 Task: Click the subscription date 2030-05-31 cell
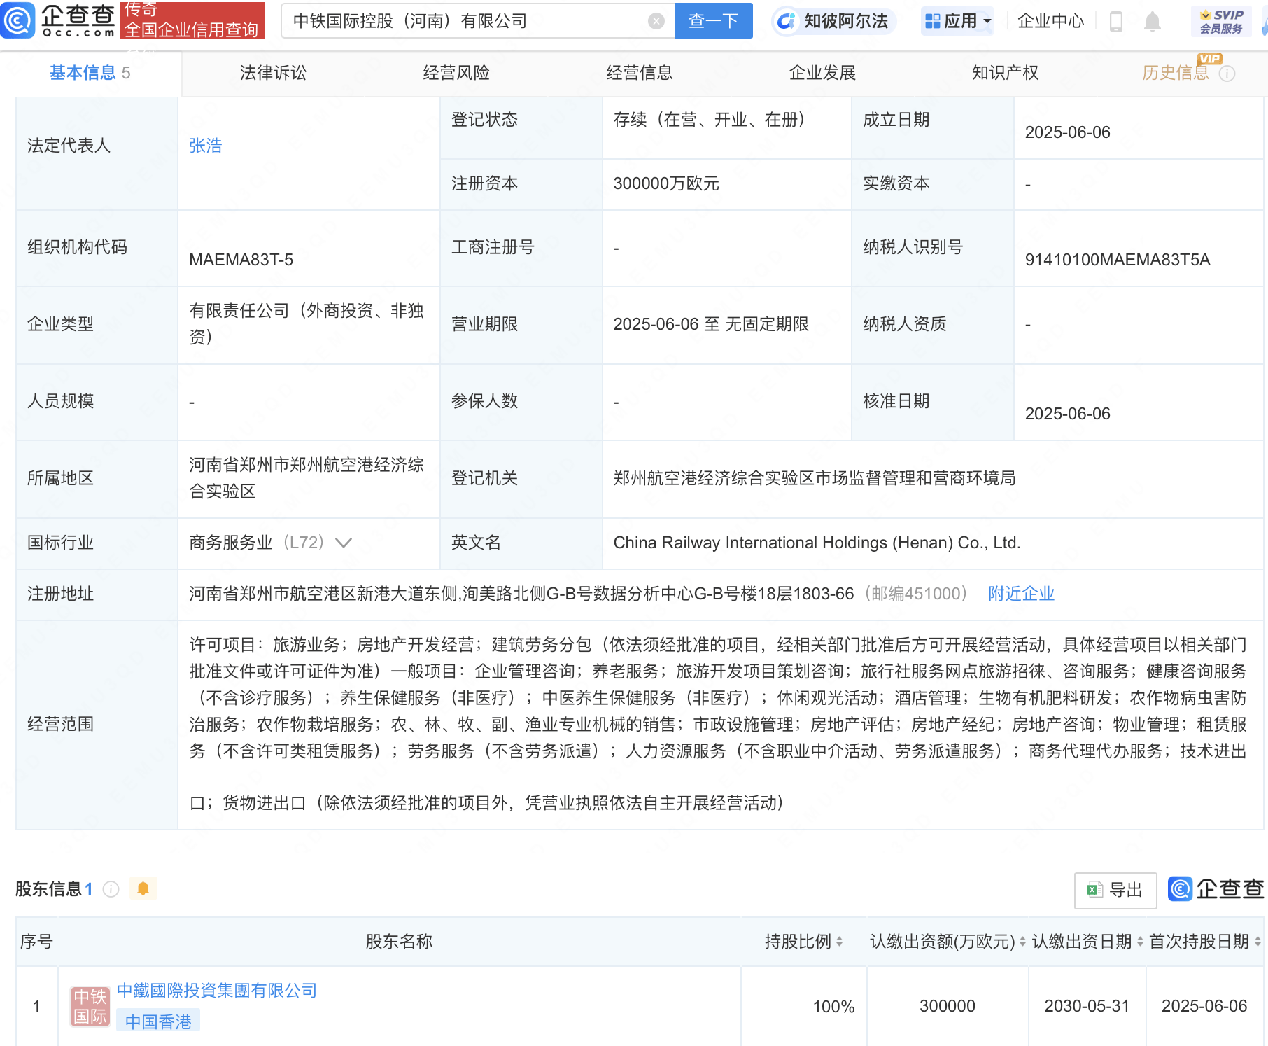coord(1087,1006)
